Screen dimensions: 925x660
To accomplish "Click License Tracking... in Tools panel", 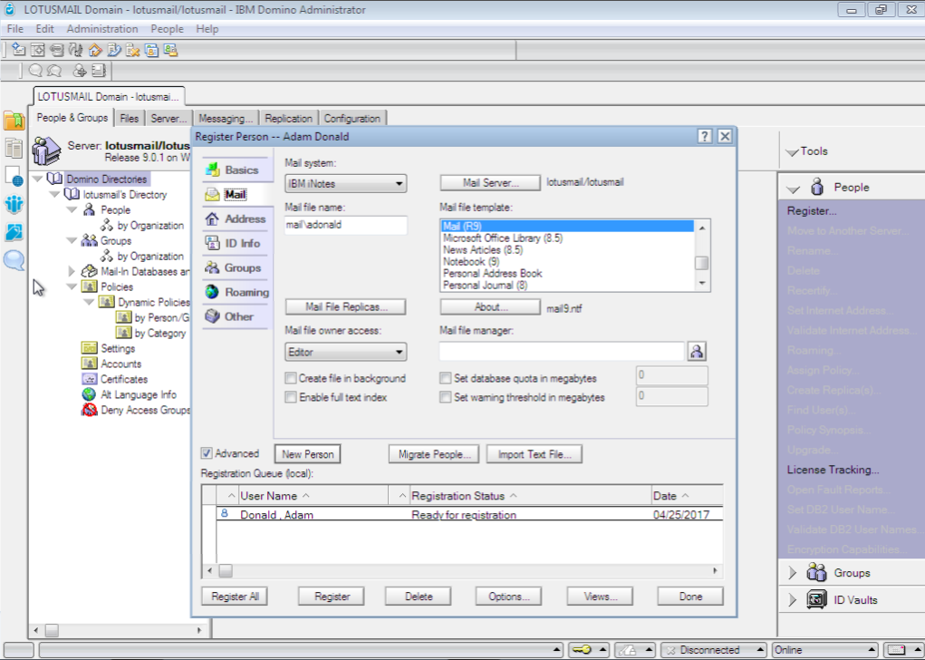I will (833, 470).
